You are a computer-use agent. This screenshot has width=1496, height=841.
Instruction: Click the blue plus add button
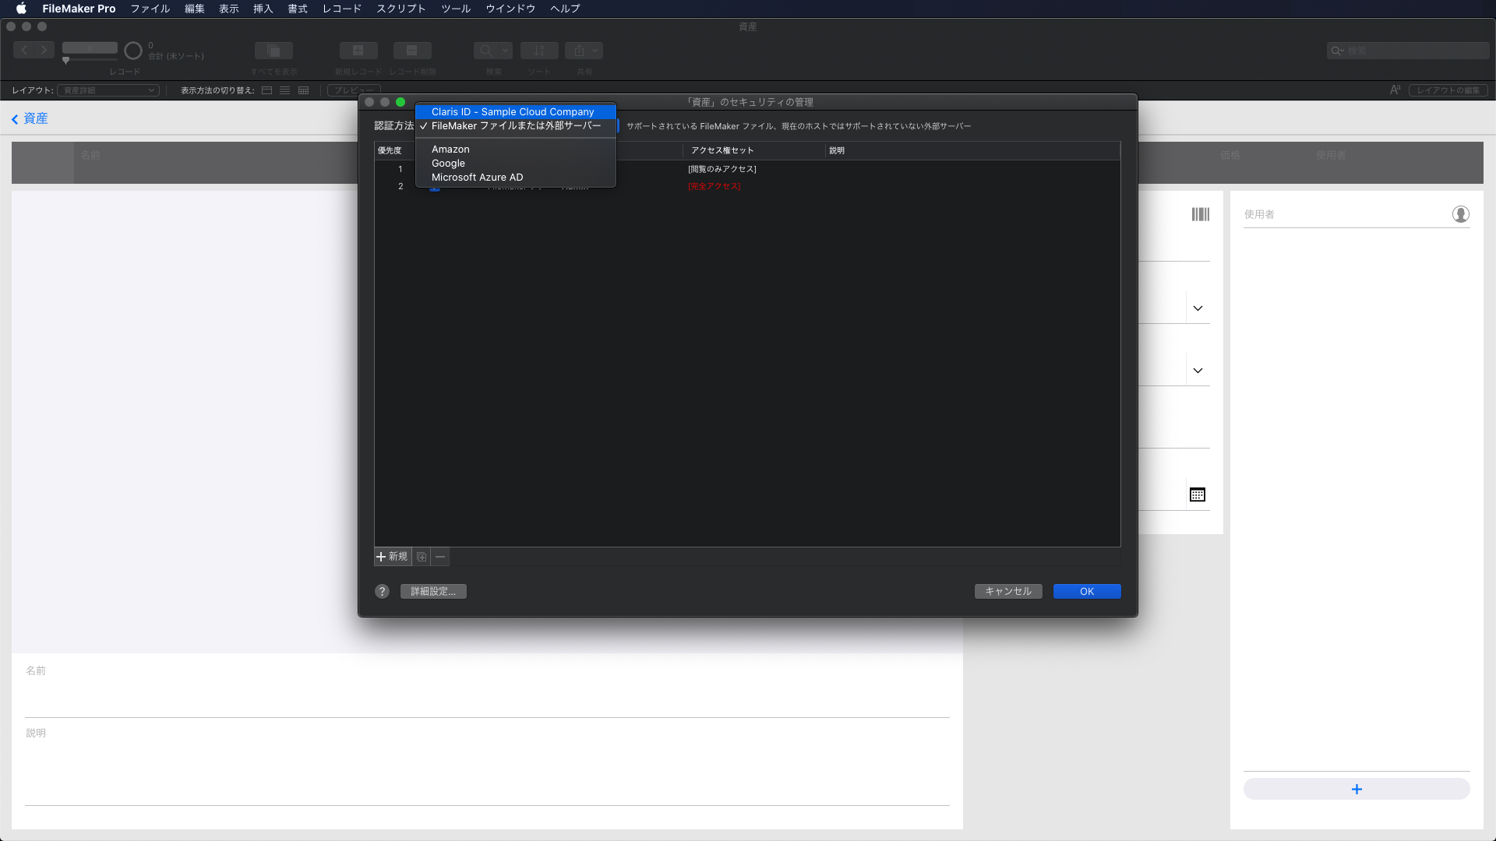coord(1356,789)
